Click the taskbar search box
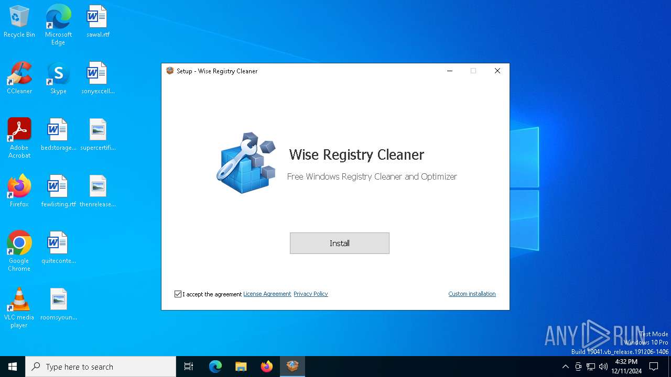671x377 pixels. tap(101, 367)
